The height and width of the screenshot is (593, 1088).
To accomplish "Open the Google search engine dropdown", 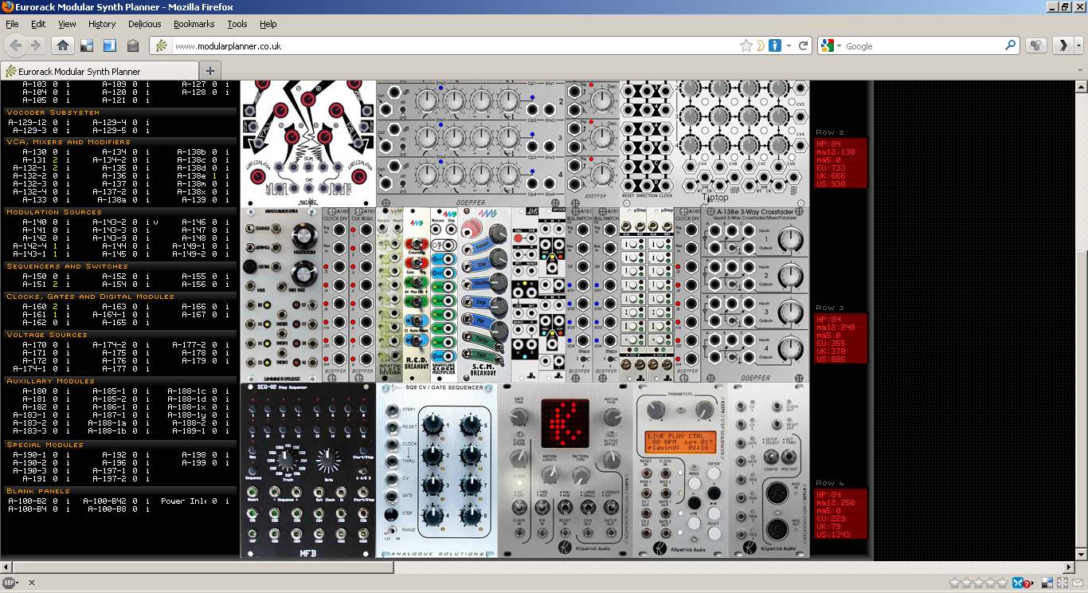I will click(839, 46).
